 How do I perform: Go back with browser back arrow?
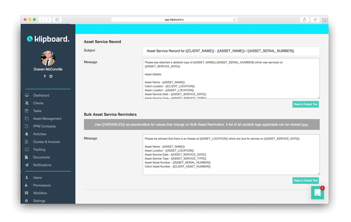[x=42, y=20]
